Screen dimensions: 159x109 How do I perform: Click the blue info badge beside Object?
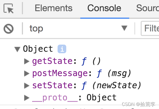click(x=62, y=49)
